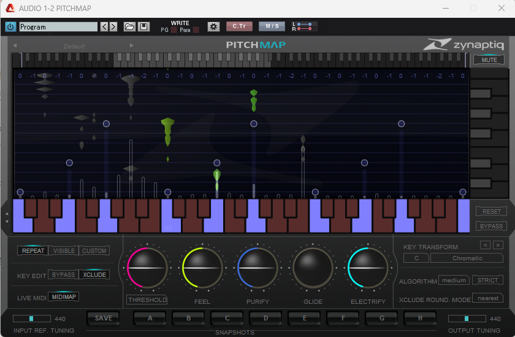Click the THRESHOLD label button
Screen dimensions: 515x337
tap(147, 300)
